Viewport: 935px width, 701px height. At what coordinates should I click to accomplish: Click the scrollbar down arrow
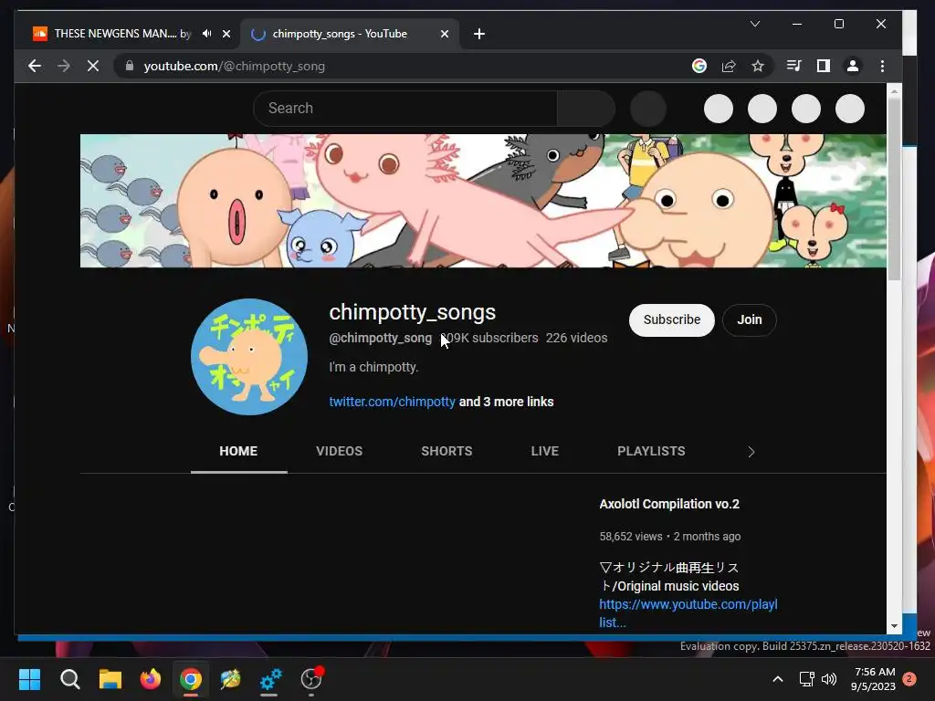[894, 626]
